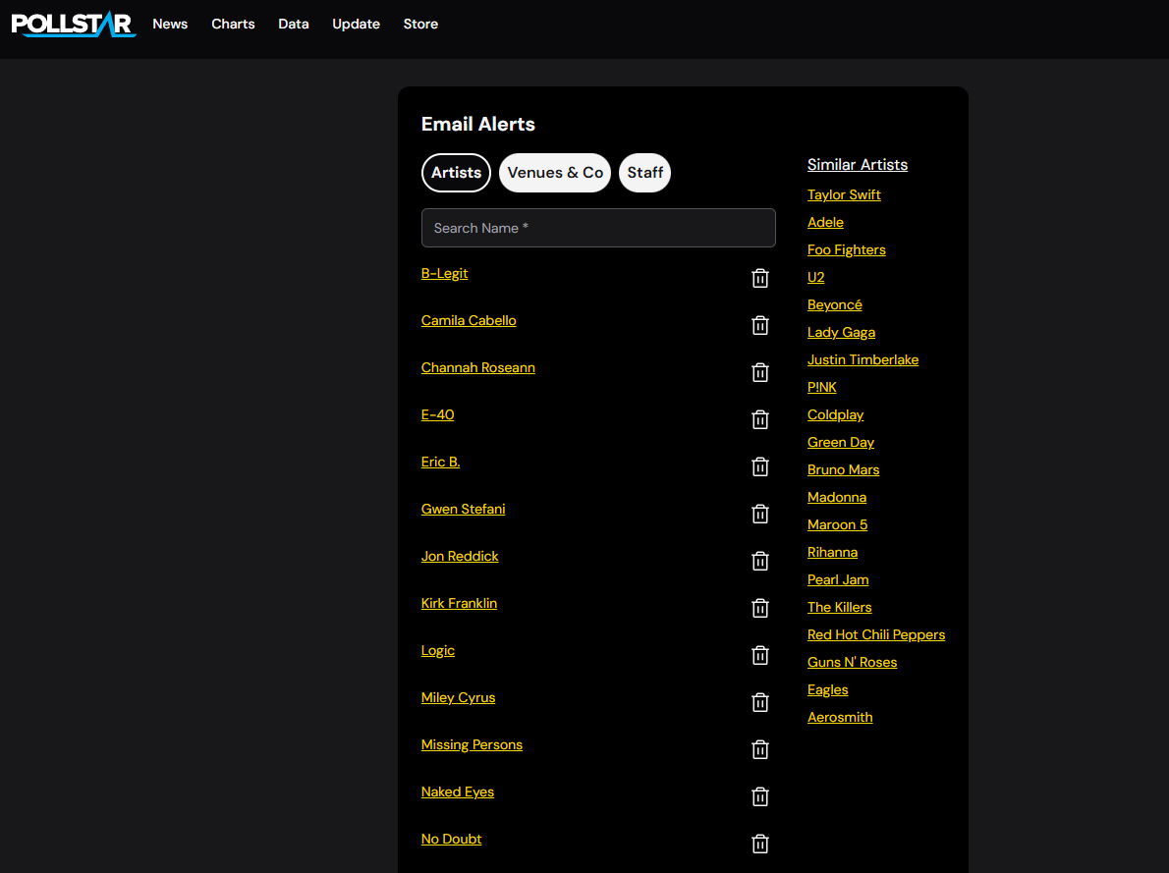Go to the Store page
1169x873 pixels.
pyautogui.click(x=420, y=24)
